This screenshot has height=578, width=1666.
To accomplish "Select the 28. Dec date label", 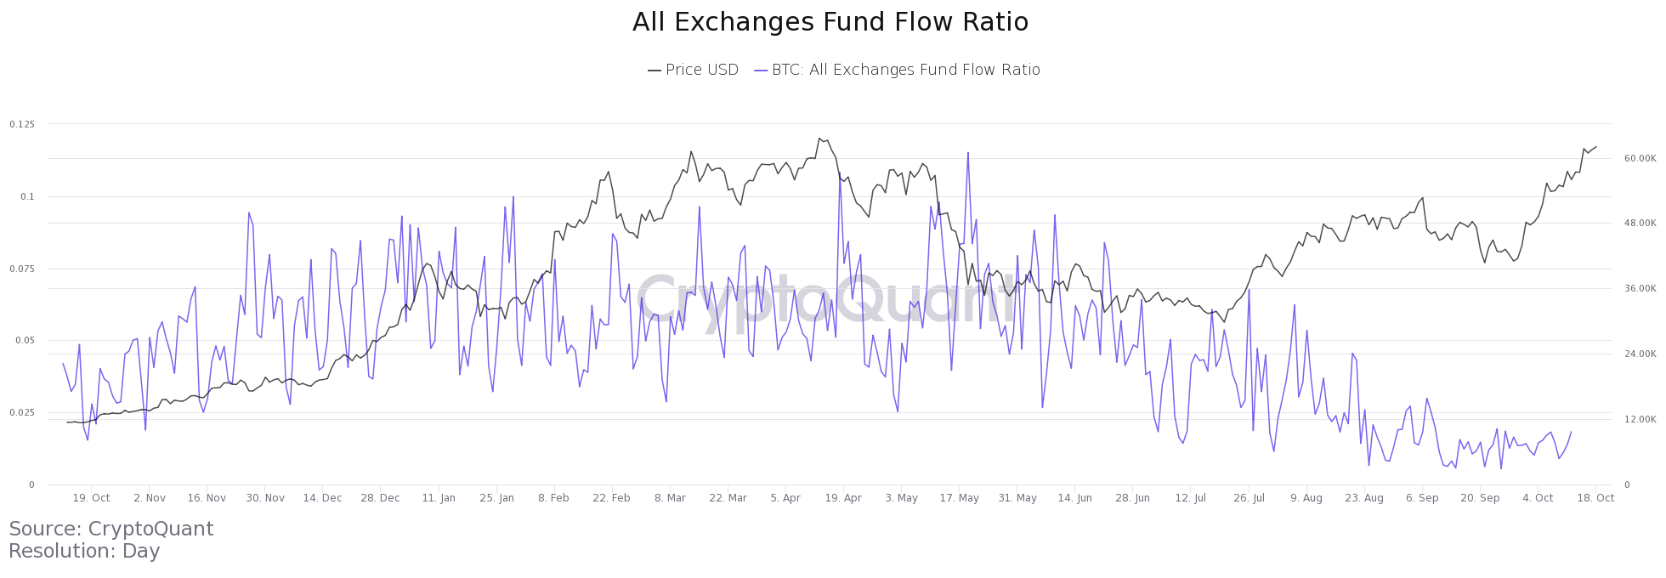I will coord(380,498).
